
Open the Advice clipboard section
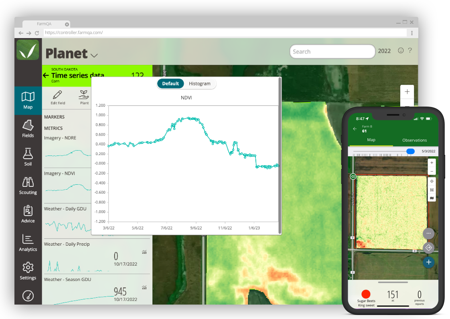(28, 214)
